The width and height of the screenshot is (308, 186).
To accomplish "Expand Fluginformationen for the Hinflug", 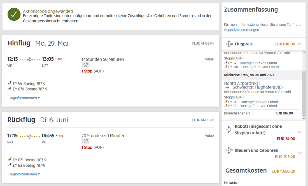I will tap(24, 98).
